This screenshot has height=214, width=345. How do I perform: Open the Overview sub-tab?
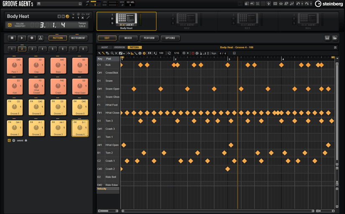[119, 47]
